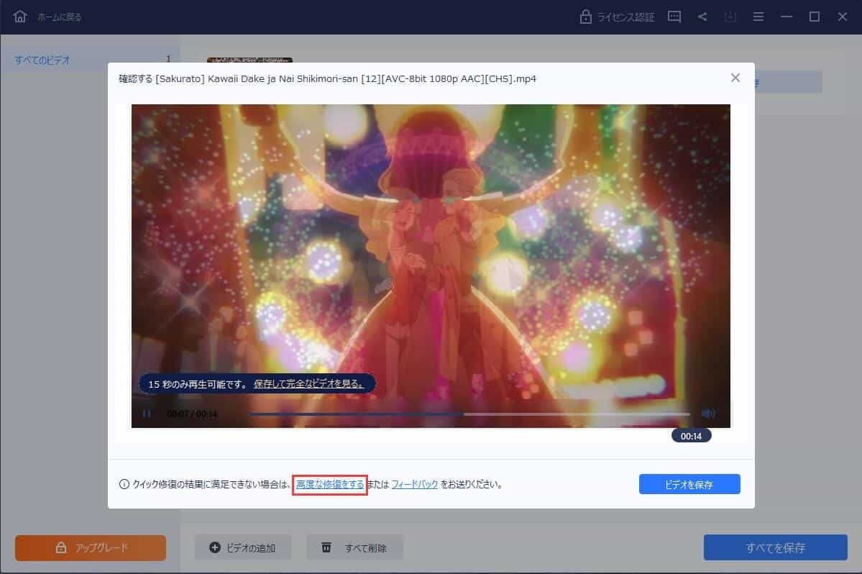
Task: Click the すべて削除 button
Action: coord(354,547)
